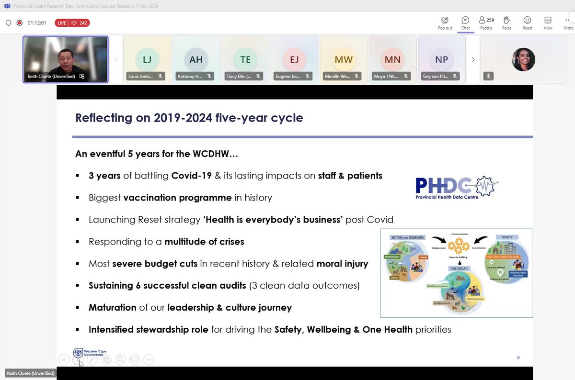This screenshot has width=575, height=380.
Task: Toggle the subtitles slide button
Action: click(x=135, y=359)
